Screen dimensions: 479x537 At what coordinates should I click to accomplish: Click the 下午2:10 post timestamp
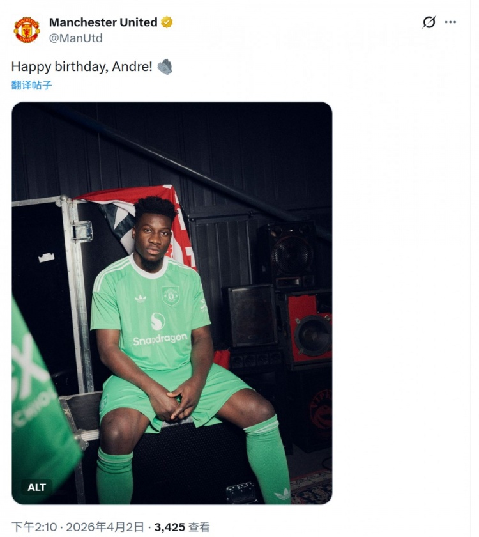(x=33, y=527)
